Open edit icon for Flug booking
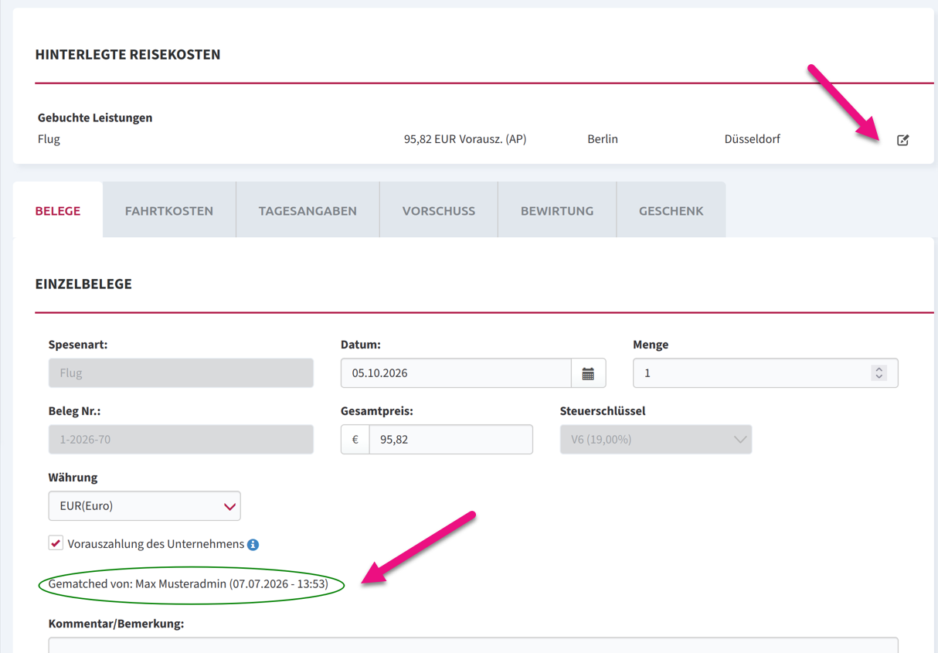This screenshot has height=653, width=938. (902, 140)
